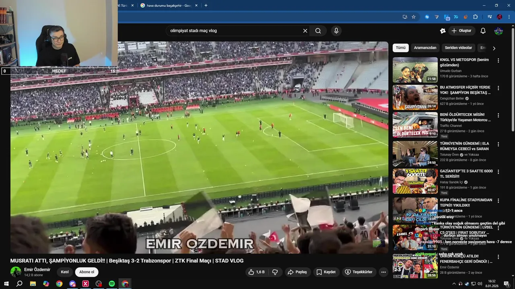The image size is (515, 289).
Task: Click the YouTube search magnifier button
Action: pos(318,31)
